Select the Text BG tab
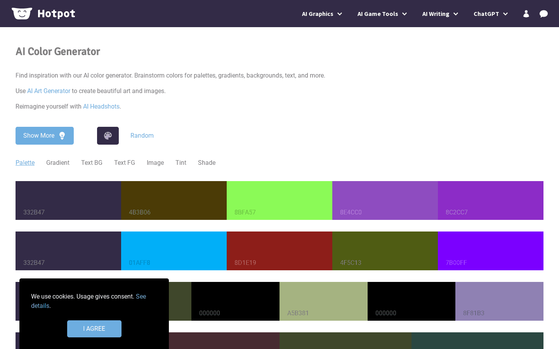 [92, 162]
